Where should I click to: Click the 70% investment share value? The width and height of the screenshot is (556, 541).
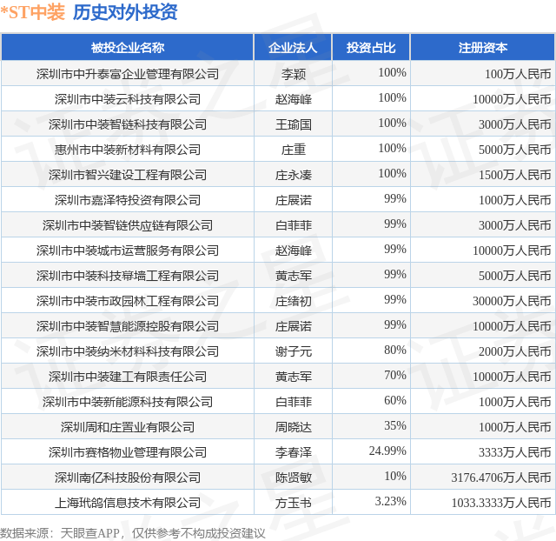395,375
